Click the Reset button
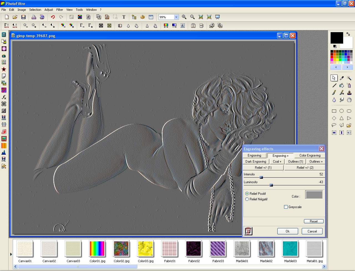 tap(314, 221)
